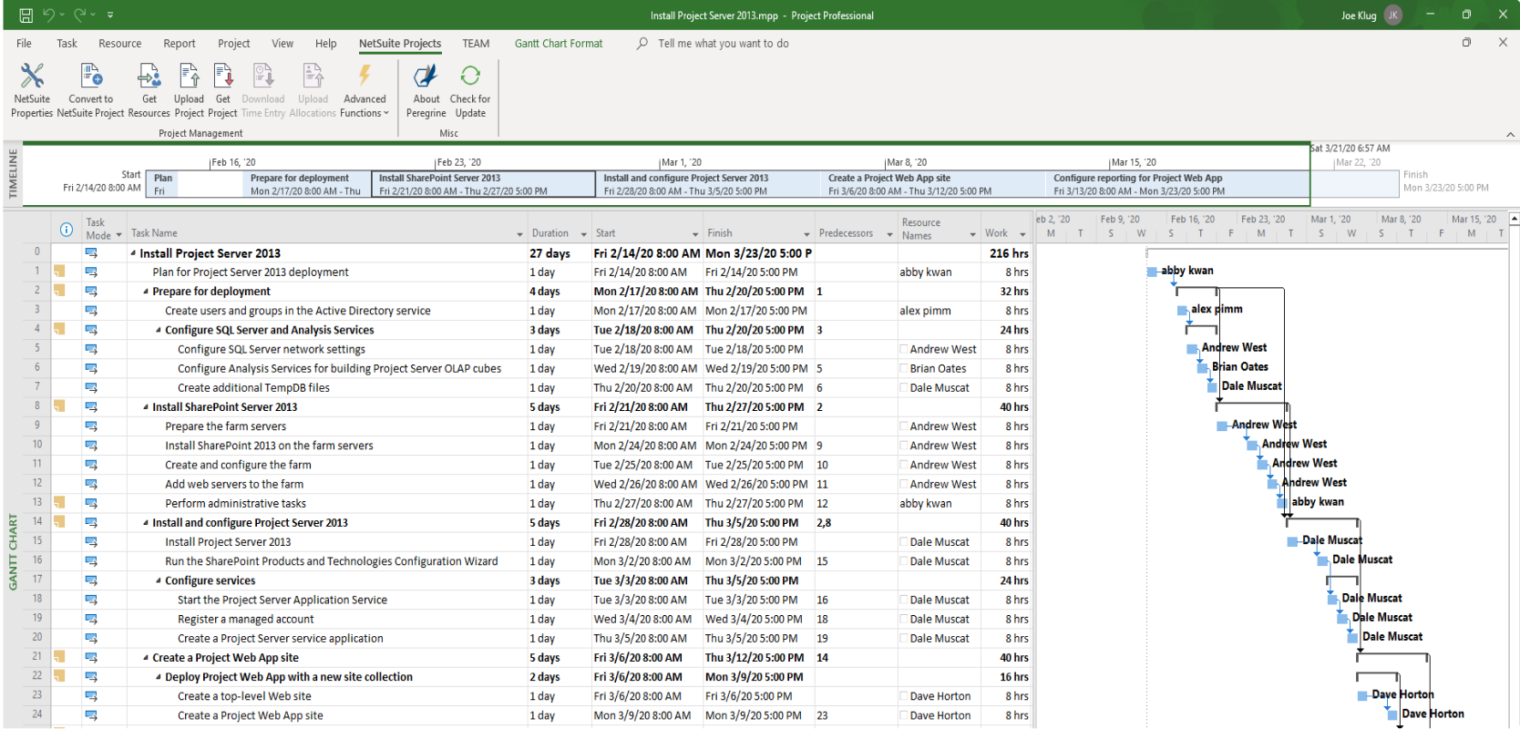The image size is (1520, 729).
Task: Switch to the View ribbon tab
Action: click(282, 43)
